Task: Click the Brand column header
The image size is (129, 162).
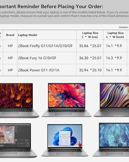Action: (x=10, y=35)
